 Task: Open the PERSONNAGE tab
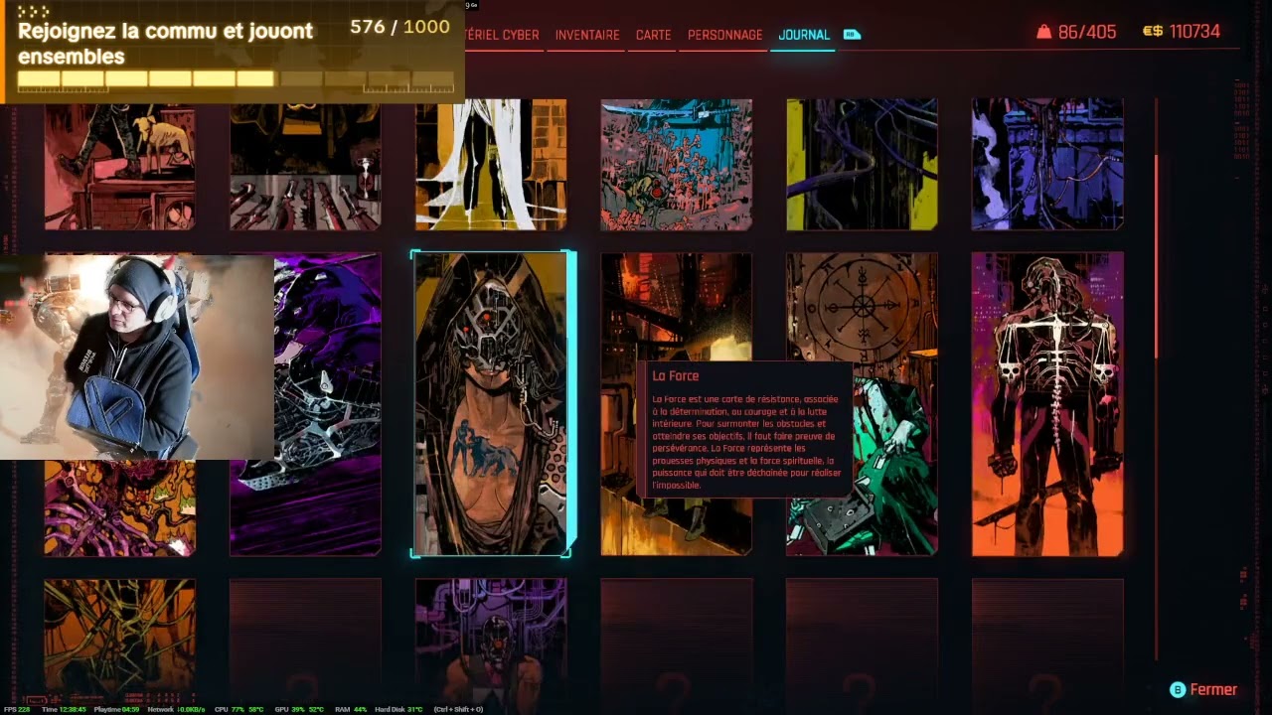point(725,35)
